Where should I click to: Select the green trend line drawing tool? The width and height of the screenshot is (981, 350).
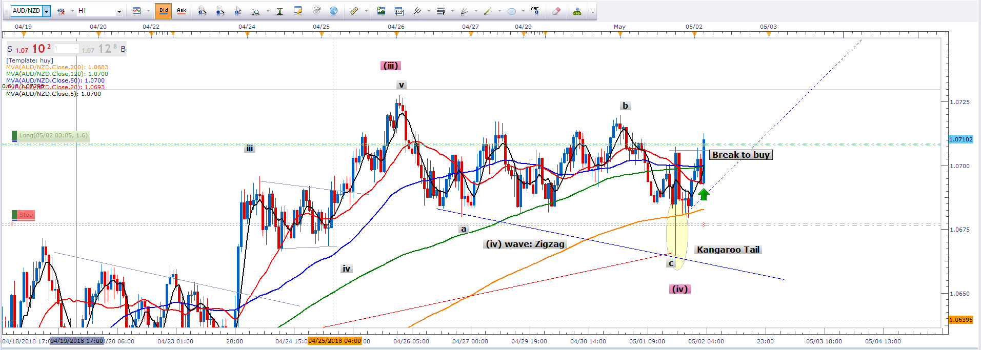pyautogui.click(x=487, y=11)
